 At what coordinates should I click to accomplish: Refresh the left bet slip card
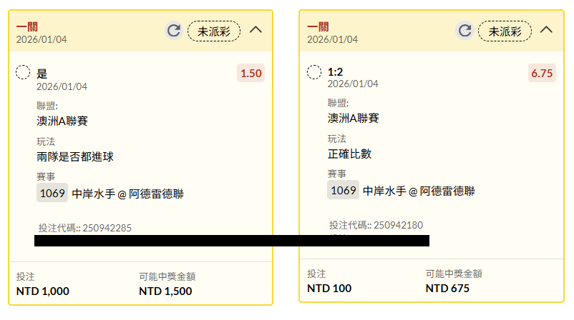coord(173,30)
